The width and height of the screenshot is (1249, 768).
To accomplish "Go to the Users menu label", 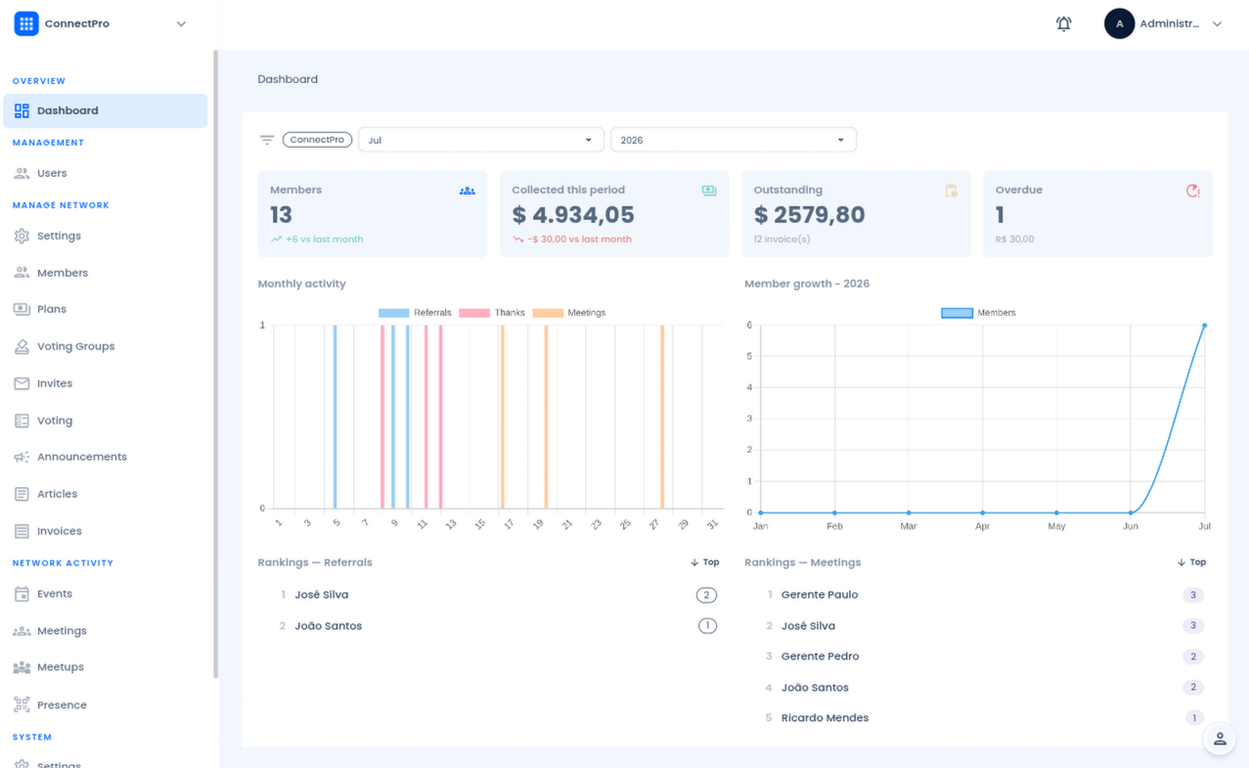I will point(52,173).
